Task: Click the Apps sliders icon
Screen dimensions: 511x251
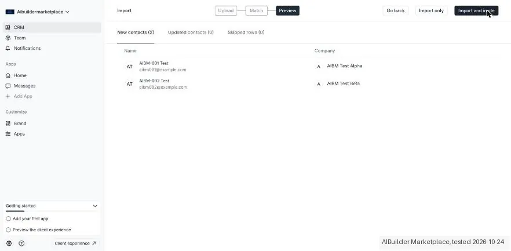Action: coord(8,134)
